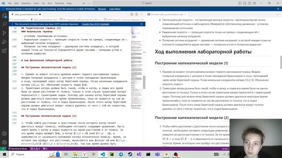The image size is (282, 158).
Task: Open Microsoft Teams from taskbar
Action: pyautogui.click(x=157, y=154)
